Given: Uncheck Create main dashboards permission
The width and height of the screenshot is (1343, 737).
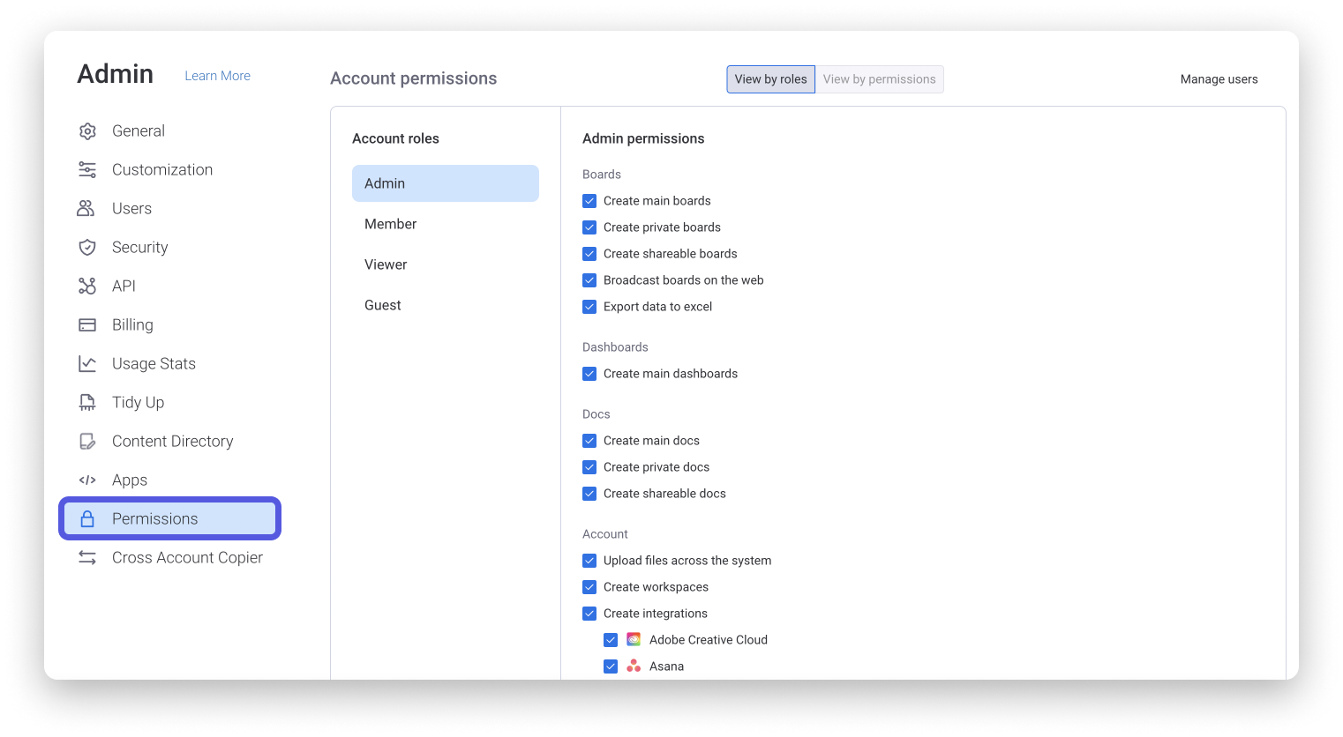Looking at the screenshot, I should click(589, 374).
